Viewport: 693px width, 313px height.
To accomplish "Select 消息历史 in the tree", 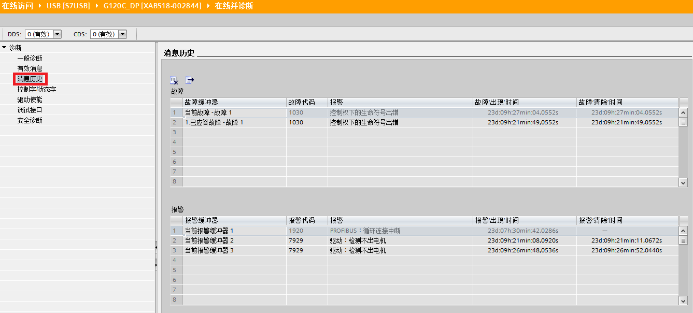I will (30, 79).
